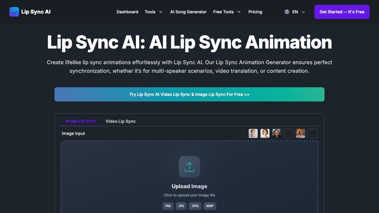Screen dimensions: 379x213
Task: Click the JPEG format badge
Action: coord(195,206)
